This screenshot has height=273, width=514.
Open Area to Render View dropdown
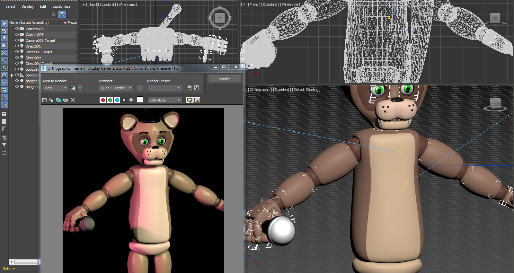point(55,88)
